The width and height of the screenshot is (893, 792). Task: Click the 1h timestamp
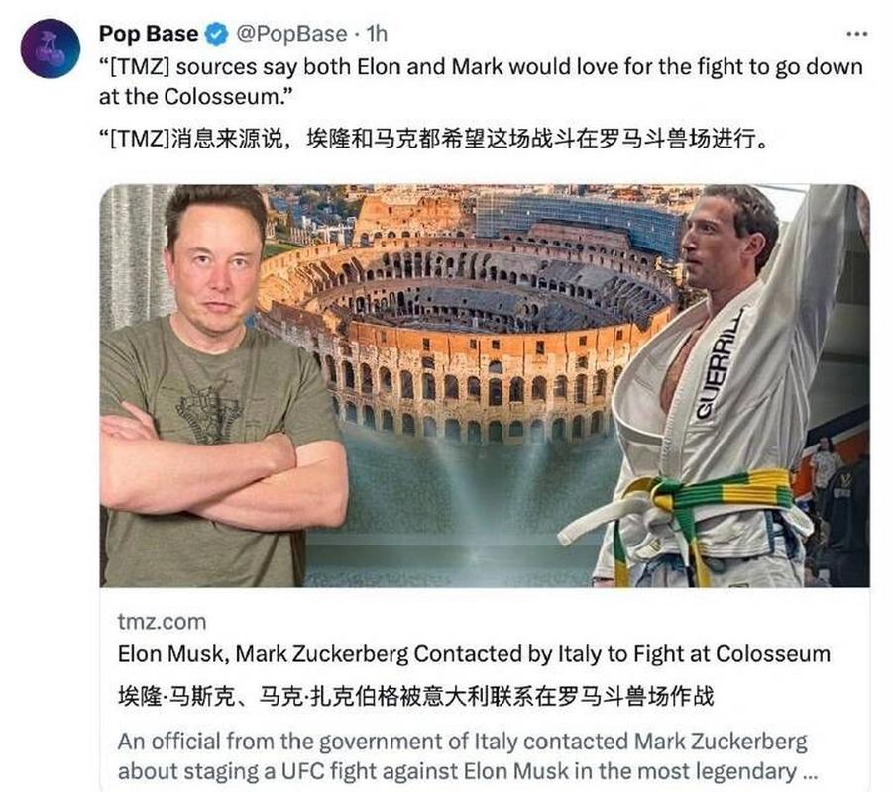click(377, 34)
